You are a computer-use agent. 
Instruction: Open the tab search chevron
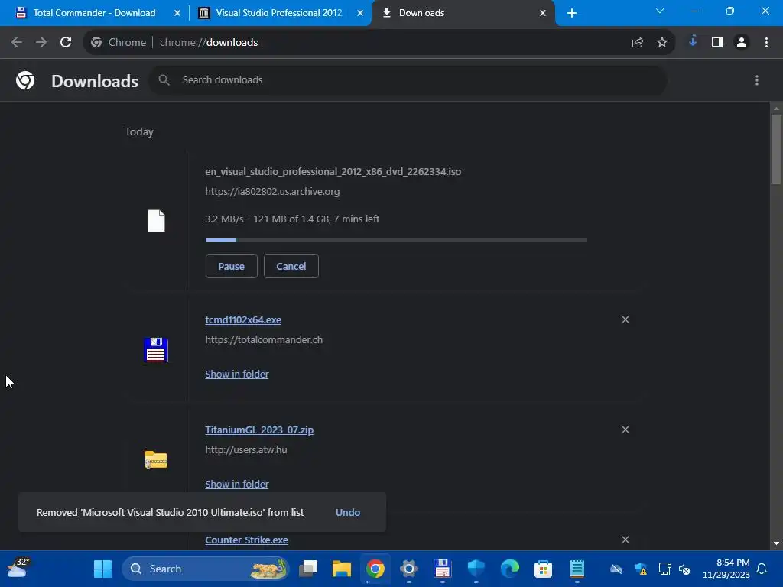660,11
